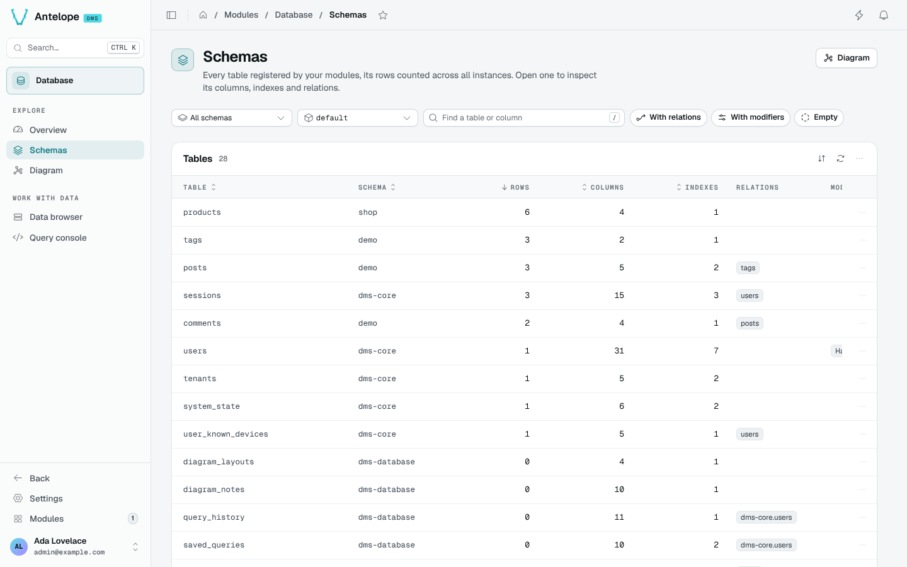Open Diagram in the sidebar
This screenshot has height=567, width=907.
pos(75,170)
